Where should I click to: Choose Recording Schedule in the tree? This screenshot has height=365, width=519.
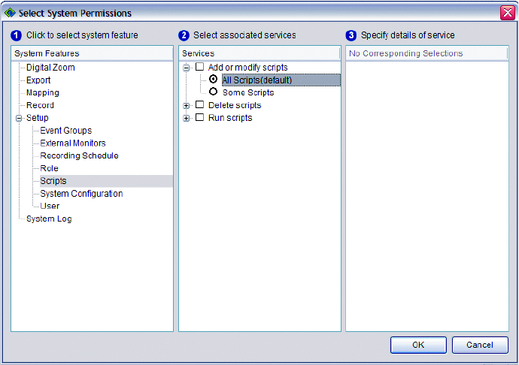pos(79,155)
